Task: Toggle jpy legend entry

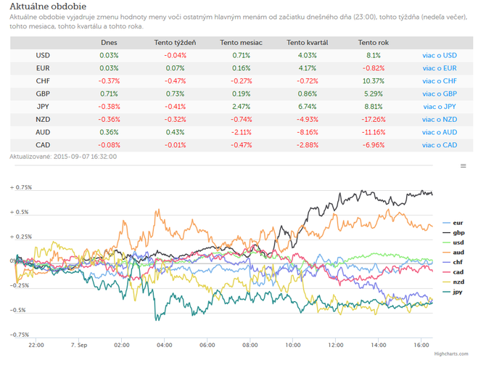Action: pyautogui.click(x=452, y=292)
